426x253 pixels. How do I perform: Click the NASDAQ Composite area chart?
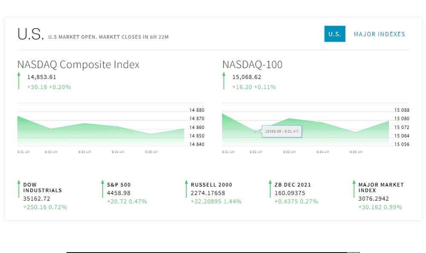(101, 131)
